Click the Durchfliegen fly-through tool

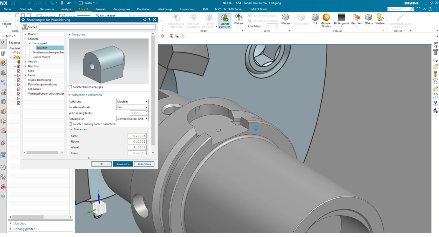[105, 15]
